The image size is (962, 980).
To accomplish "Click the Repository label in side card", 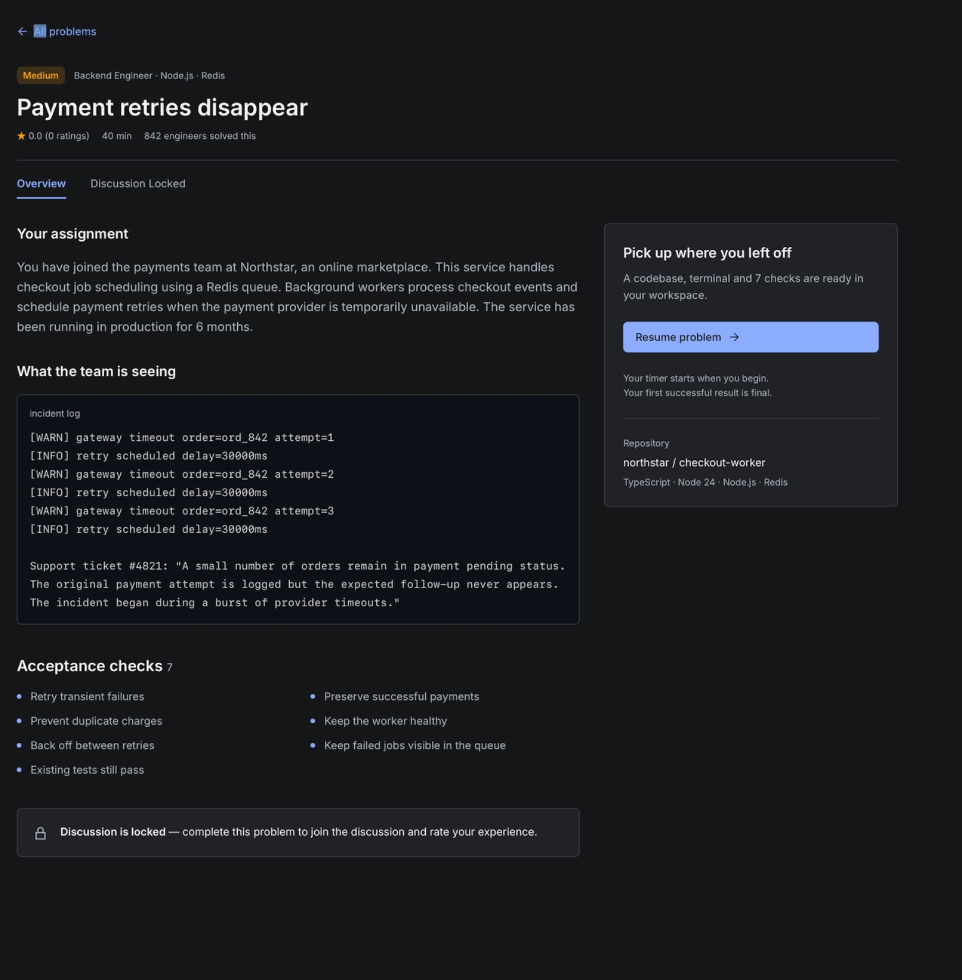I will pyautogui.click(x=646, y=443).
